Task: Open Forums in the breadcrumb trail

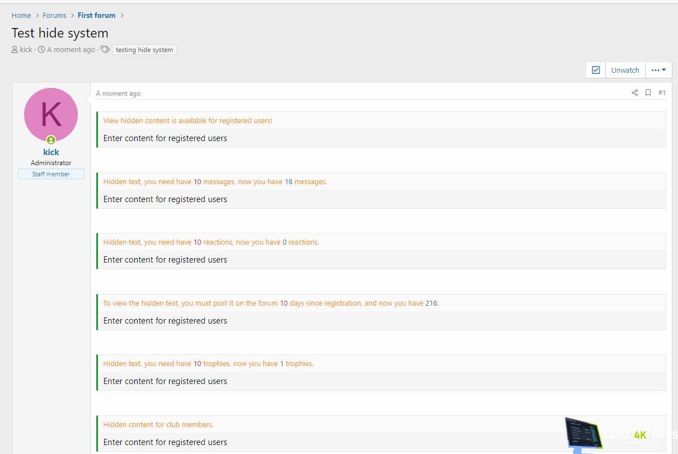Action: click(54, 15)
